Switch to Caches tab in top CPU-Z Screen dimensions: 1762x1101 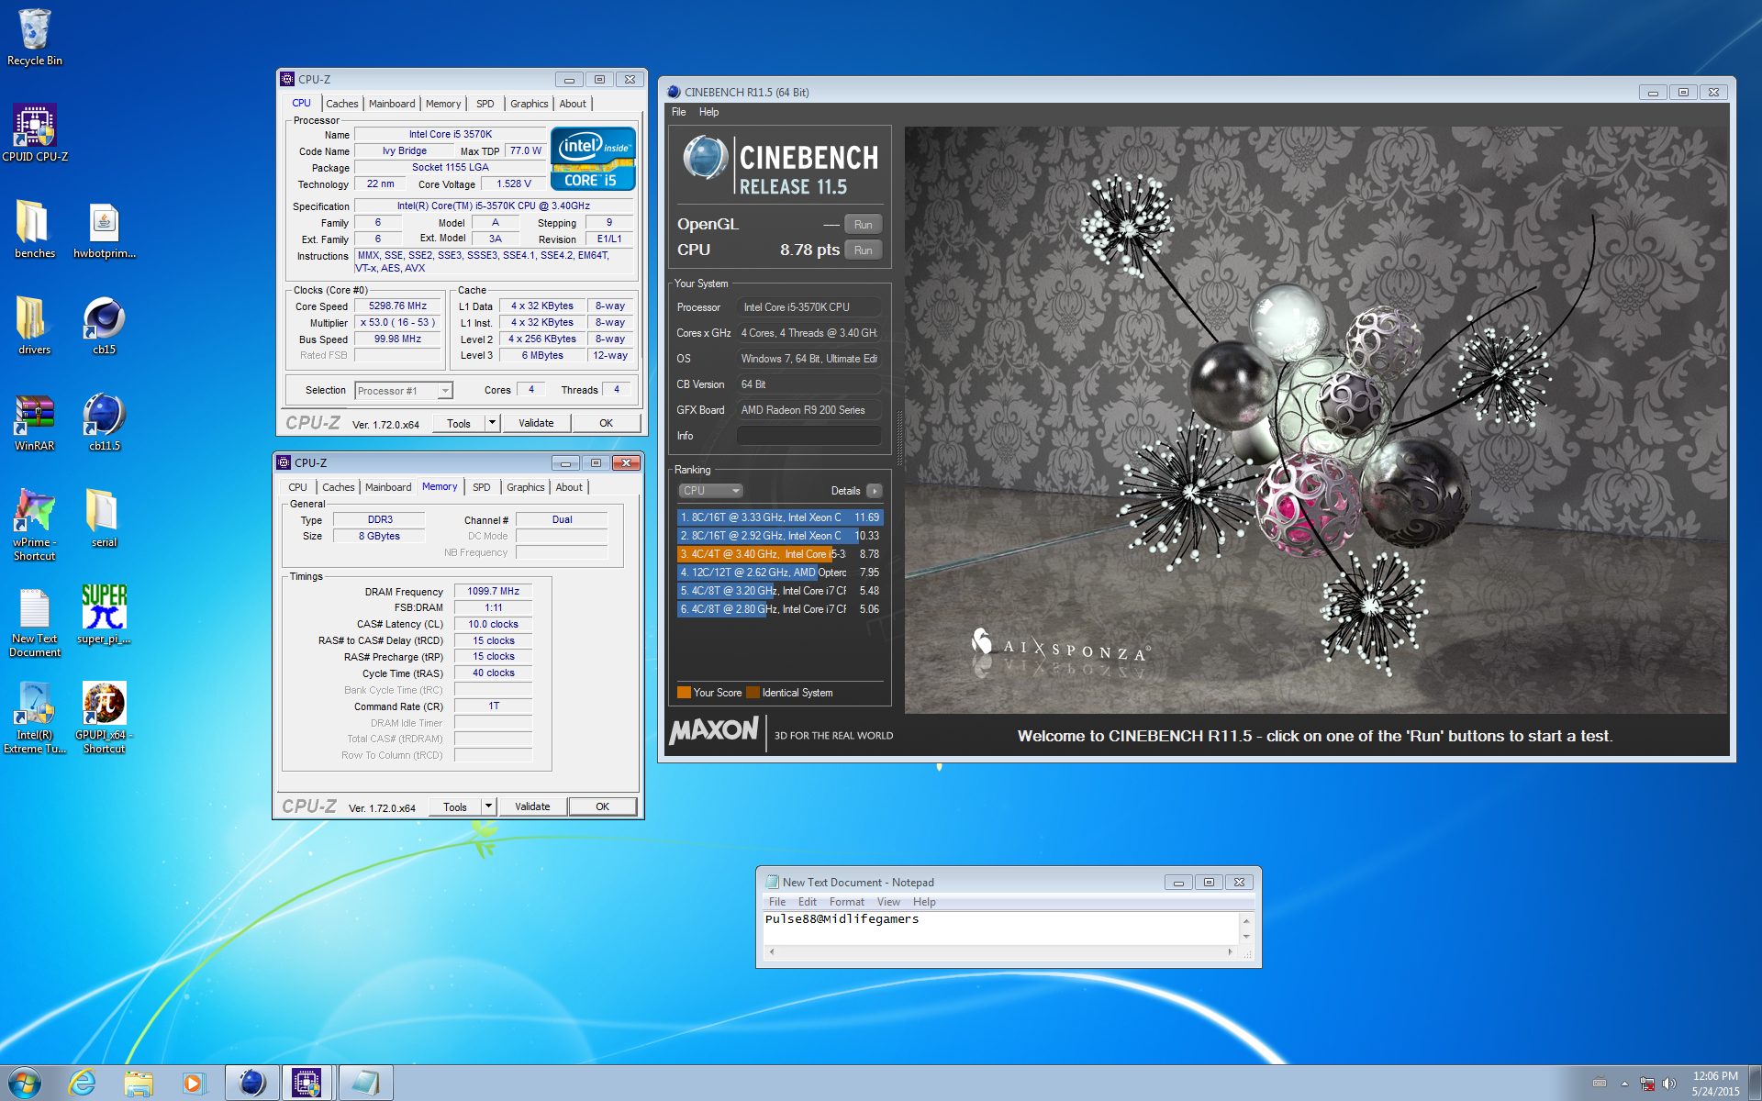click(341, 104)
